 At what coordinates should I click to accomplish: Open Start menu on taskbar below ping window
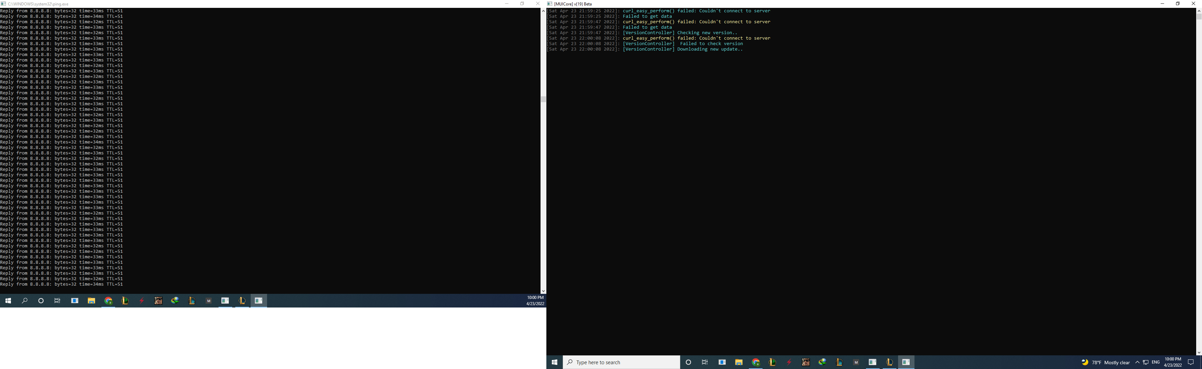click(8, 301)
